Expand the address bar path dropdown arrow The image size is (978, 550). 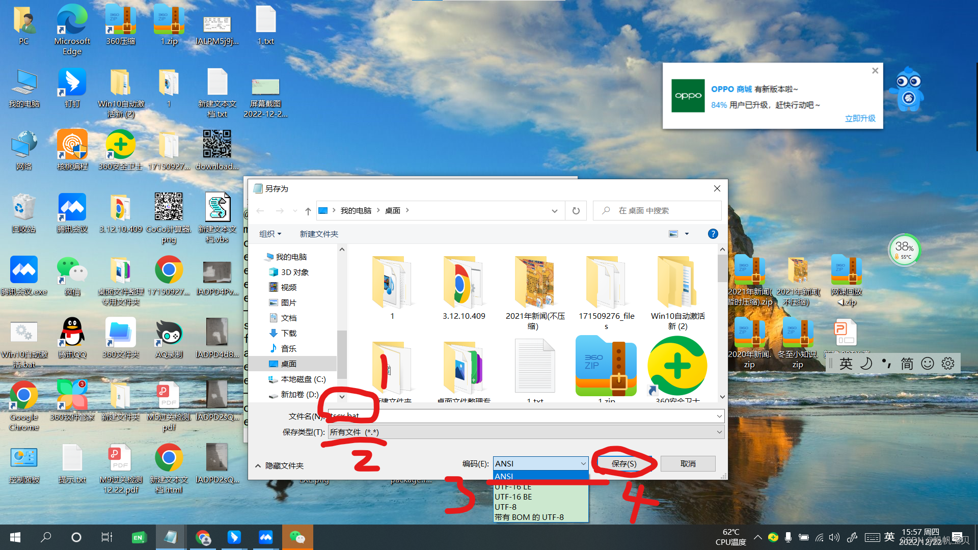tap(554, 211)
